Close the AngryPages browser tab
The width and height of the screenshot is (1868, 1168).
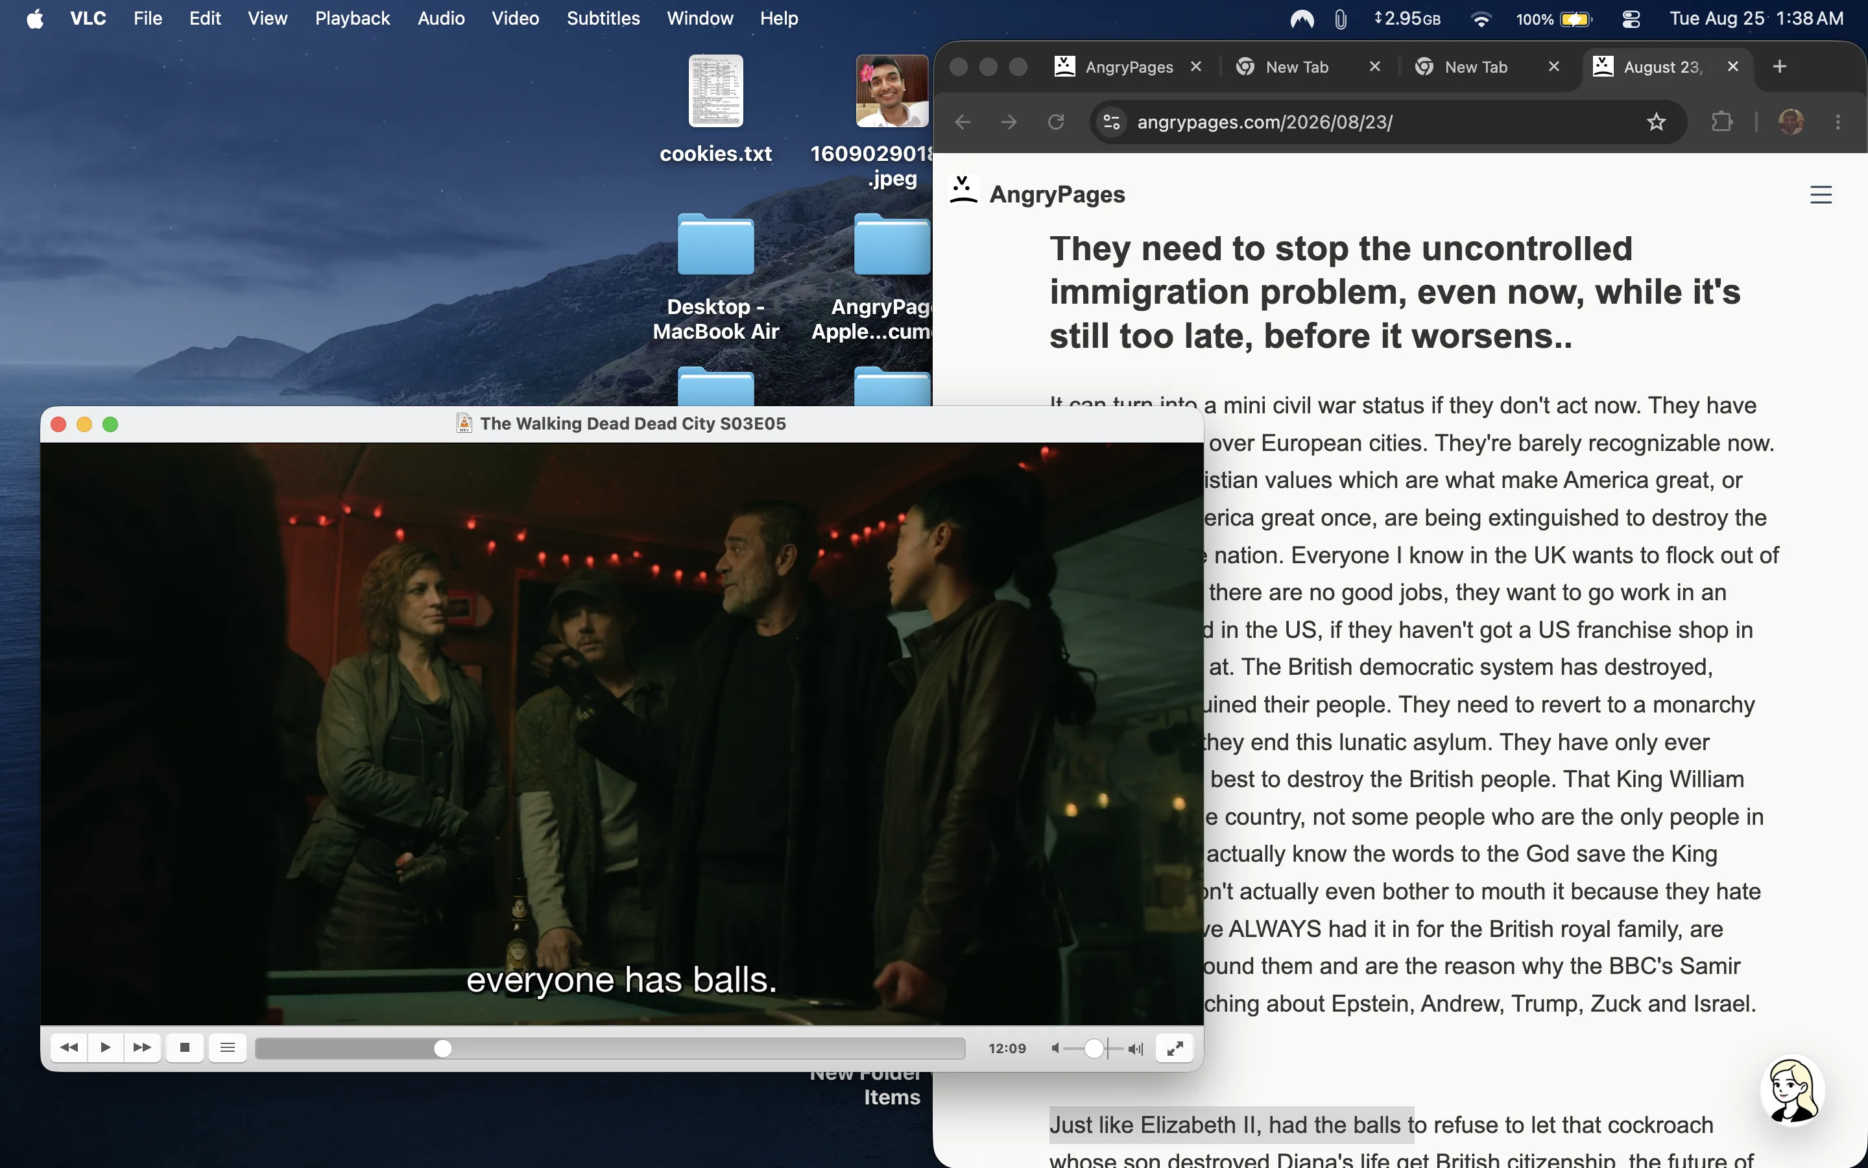pos(1195,66)
